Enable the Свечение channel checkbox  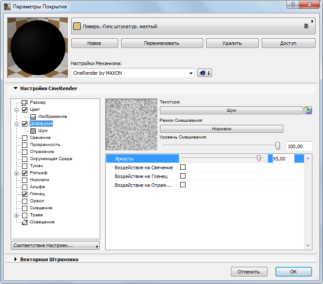25,138
